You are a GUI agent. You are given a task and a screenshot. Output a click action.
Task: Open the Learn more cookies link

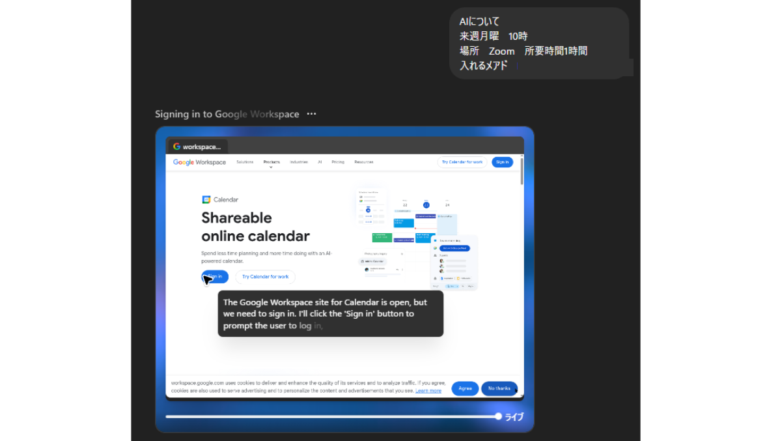pyautogui.click(x=428, y=391)
